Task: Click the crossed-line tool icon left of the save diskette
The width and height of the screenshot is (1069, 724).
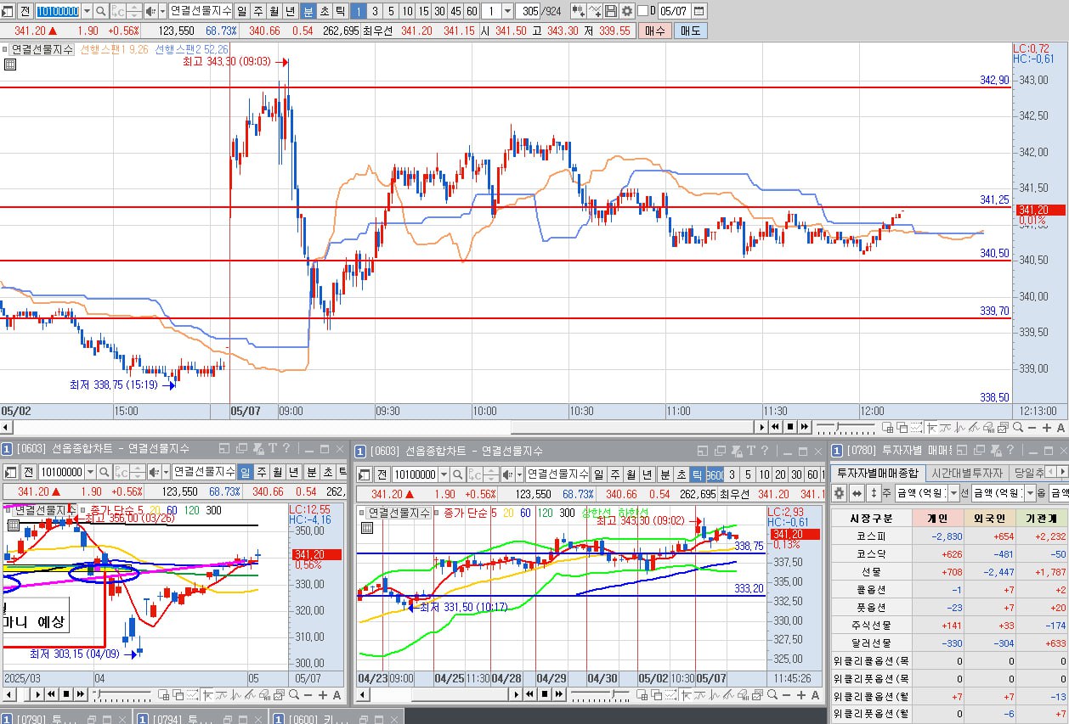Action: [595, 11]
